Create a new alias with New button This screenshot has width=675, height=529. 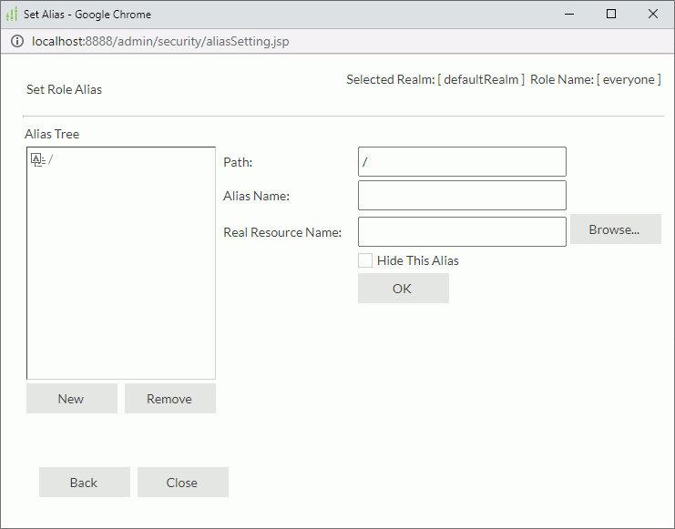[x=72, y=399]
